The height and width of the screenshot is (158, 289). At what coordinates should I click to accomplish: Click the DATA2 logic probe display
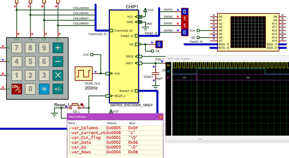[185, 19]
